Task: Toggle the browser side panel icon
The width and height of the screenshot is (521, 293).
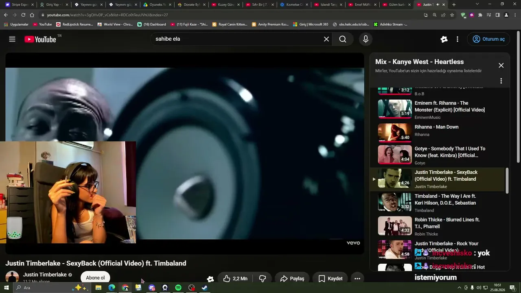Action: click(497, 15)
